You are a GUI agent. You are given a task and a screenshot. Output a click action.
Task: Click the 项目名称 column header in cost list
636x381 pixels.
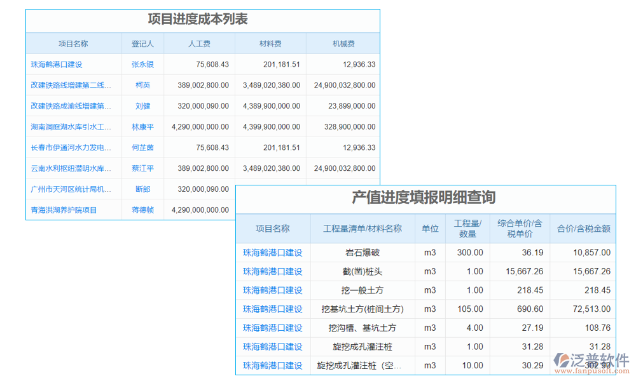[73, 43]
